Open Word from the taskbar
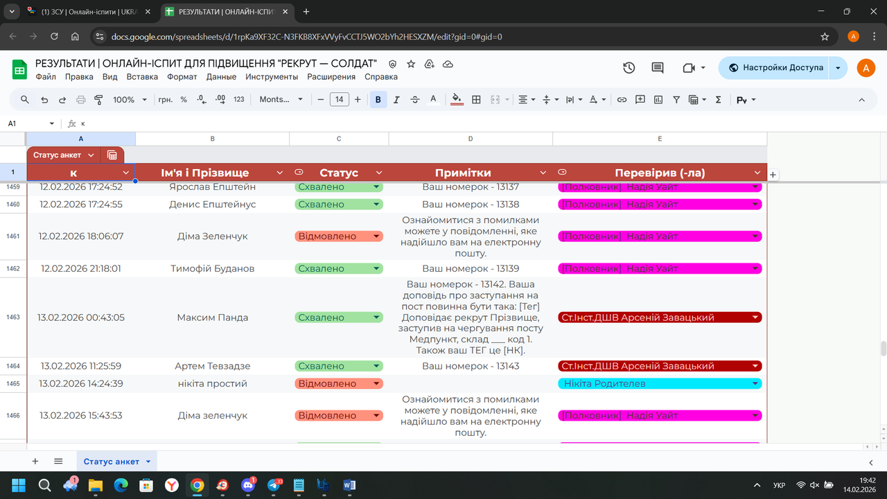Screen dimensions: 887x499 tap(349, 485)
